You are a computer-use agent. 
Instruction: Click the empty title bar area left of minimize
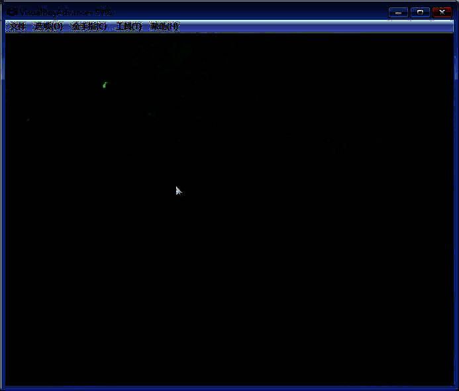point(265,12)
